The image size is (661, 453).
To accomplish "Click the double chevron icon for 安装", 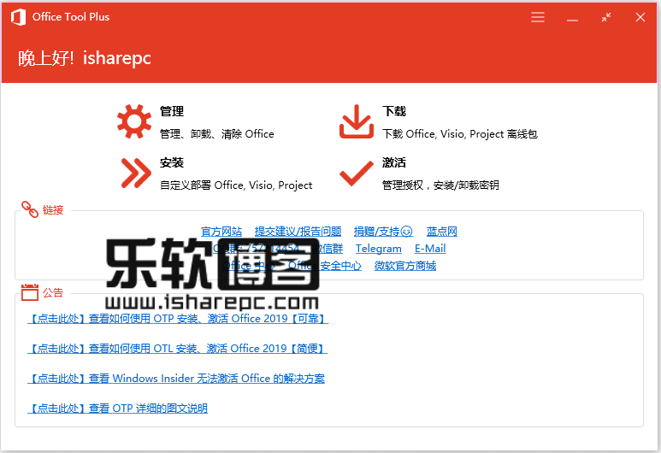I will pyautogui.click(x=136, y=173).
